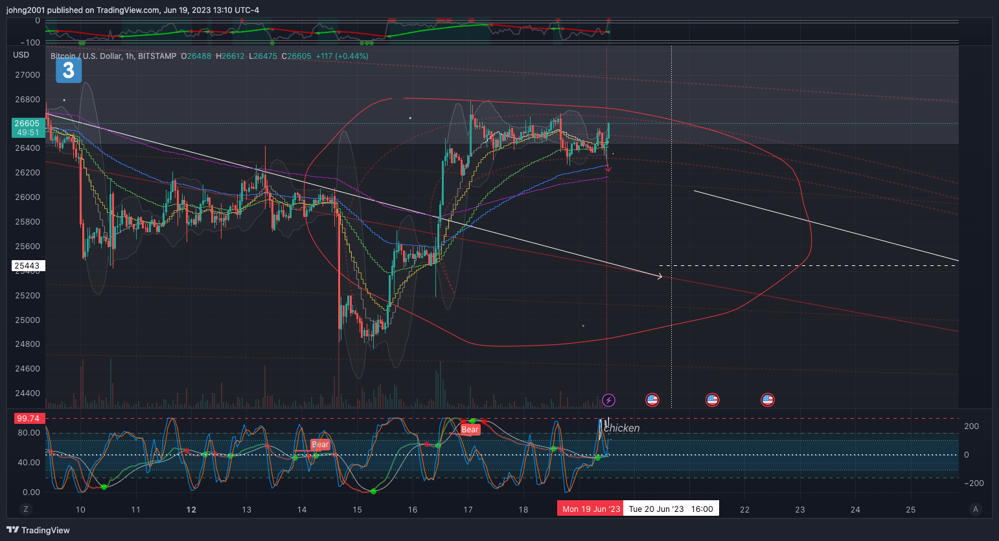Image resolution: width=999 pixels, height=541 pixels.
Task: Click the O26488 open value
Action: [x=196, y=56]
